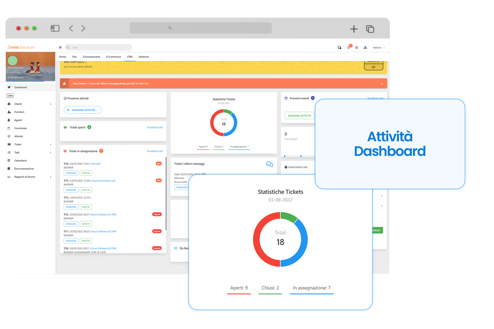Open the Italiano language dropdown
Image resolution: width=494 pixels, height=329 pixels.
tap(379, 48)
